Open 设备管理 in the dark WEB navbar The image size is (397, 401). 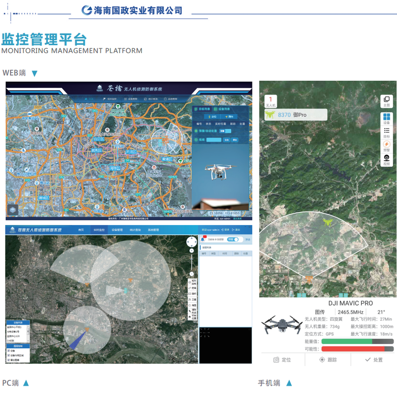click(x=131, y=99)
